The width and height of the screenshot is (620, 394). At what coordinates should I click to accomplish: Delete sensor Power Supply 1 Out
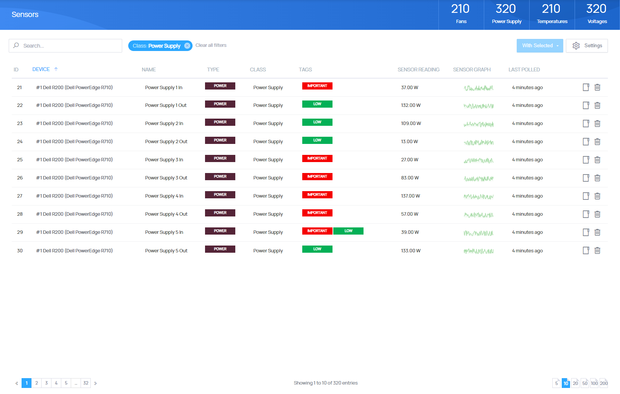click(x=597, y=105)
